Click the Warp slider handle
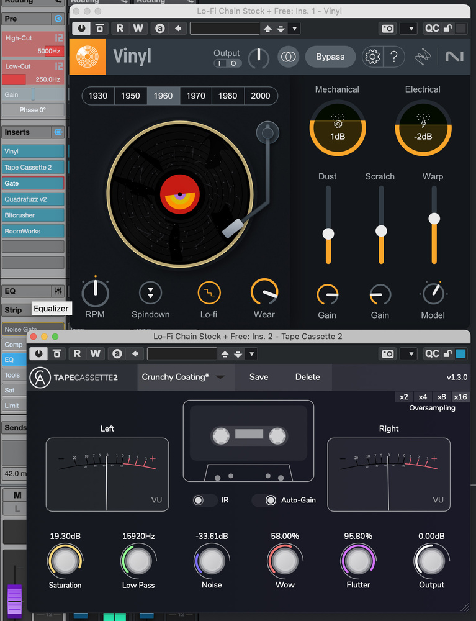Screen dimensions: 476x621 (434, 219)
